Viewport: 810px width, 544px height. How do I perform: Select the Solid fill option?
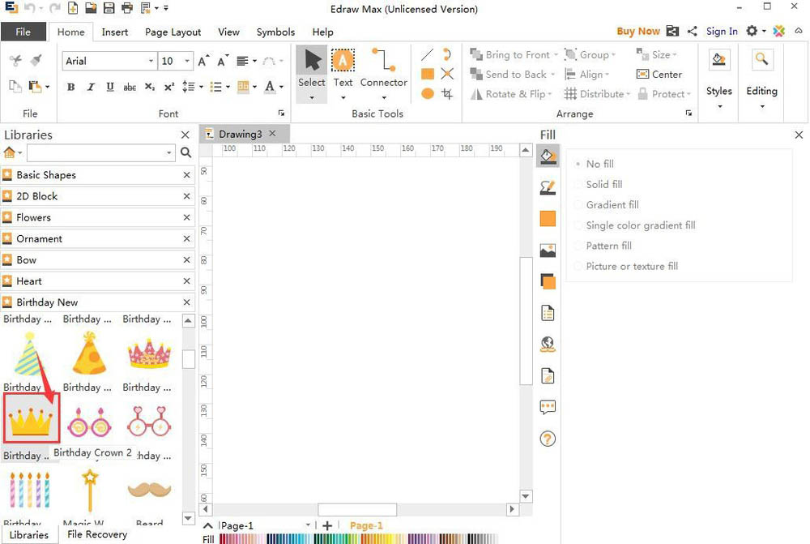point(603,184)
